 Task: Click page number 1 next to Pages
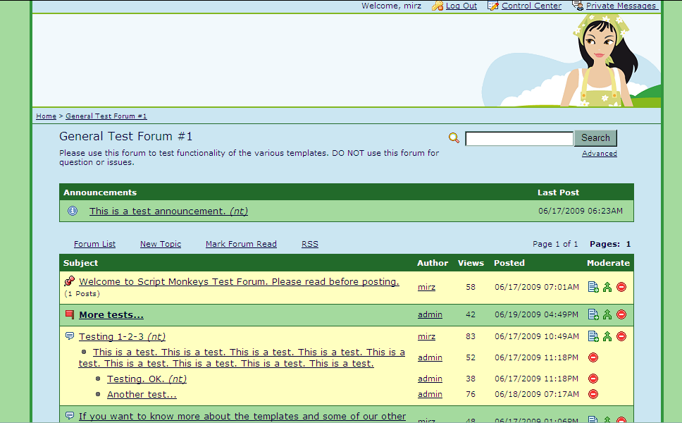click(x=628, y=244)
